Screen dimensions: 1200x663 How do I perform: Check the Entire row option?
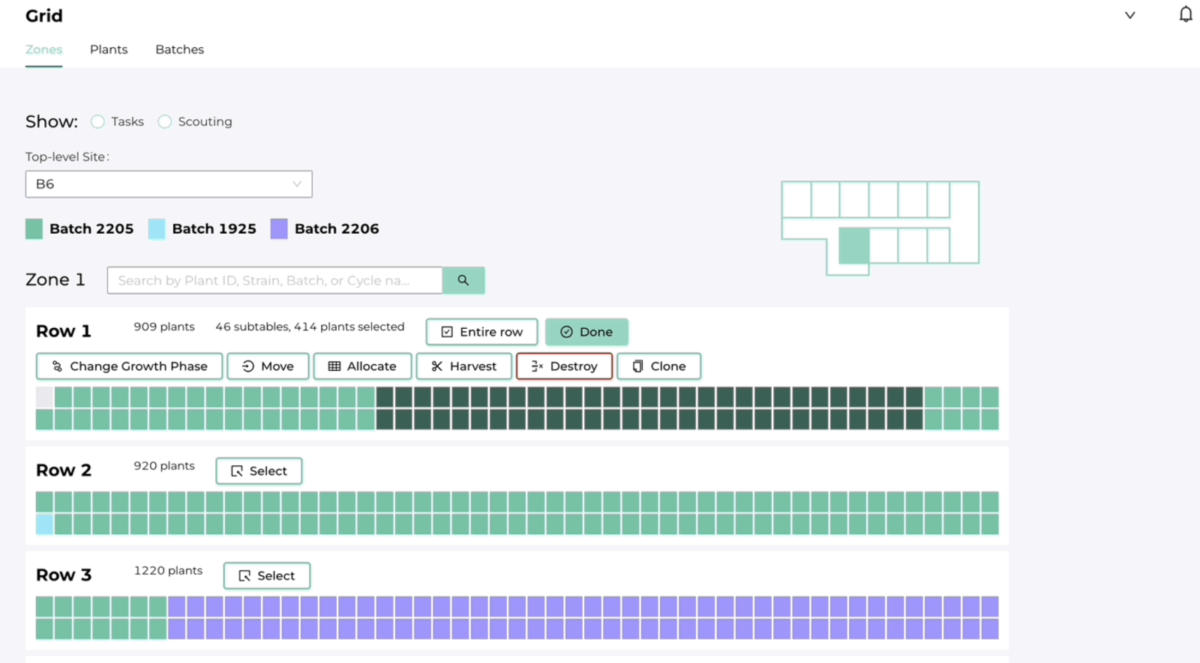click(481, 332)
